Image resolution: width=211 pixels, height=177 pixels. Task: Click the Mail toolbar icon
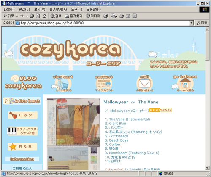click(x=113, y=16)
